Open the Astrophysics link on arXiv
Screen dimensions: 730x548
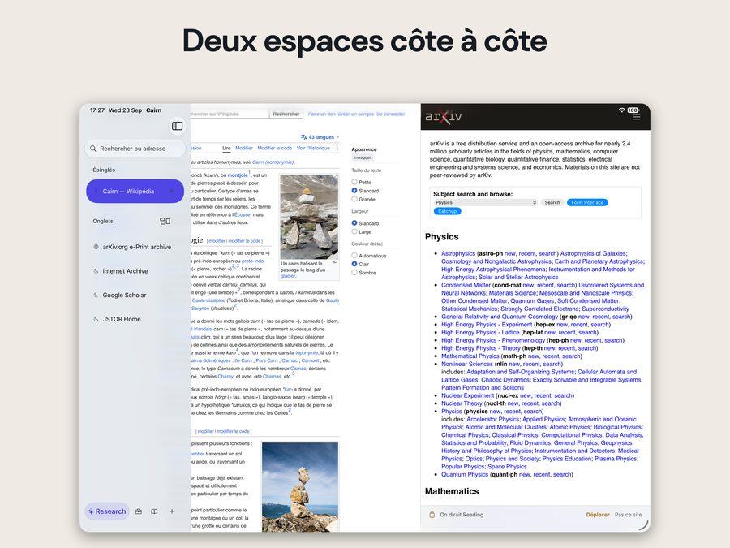coord(458,253)
